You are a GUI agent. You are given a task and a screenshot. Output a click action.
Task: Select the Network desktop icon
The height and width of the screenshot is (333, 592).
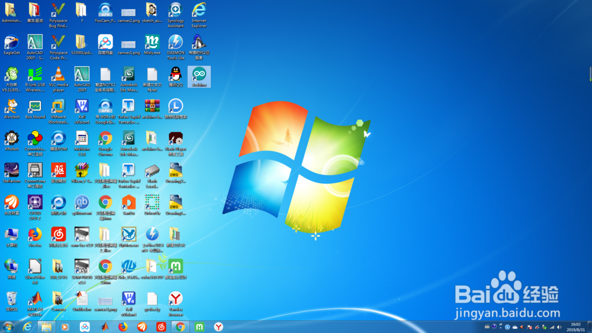(11, 269)
